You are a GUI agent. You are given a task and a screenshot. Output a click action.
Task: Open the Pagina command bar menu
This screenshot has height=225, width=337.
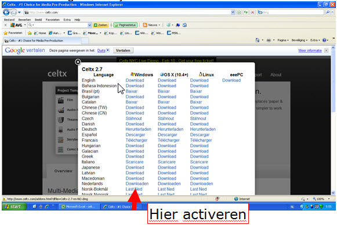click(283, 40)
